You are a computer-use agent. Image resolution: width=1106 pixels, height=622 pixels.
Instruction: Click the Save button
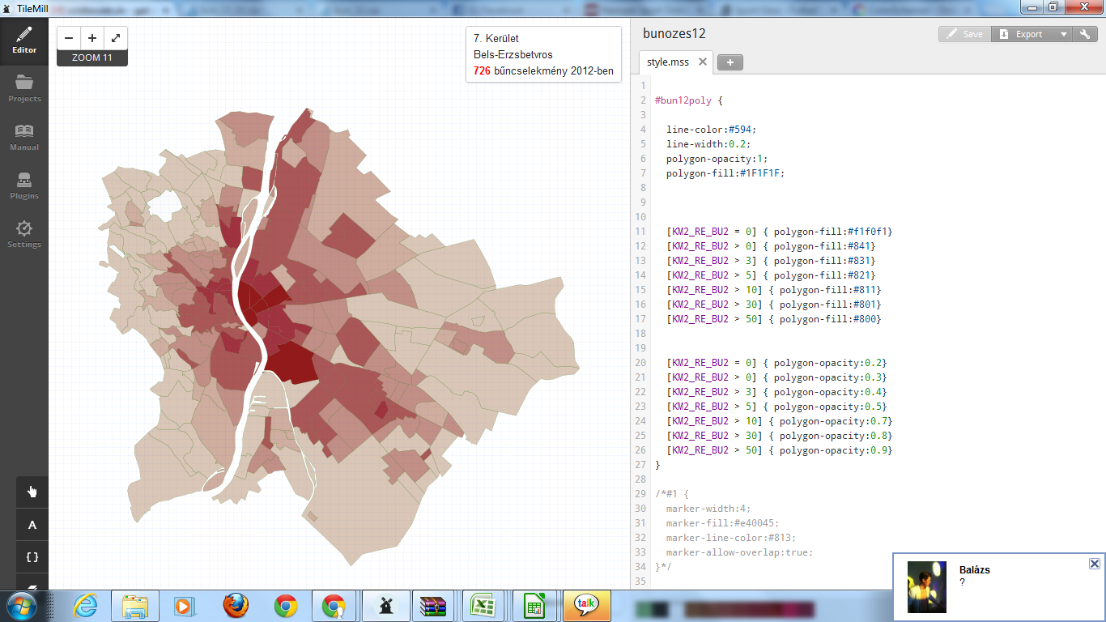[964, 34]
